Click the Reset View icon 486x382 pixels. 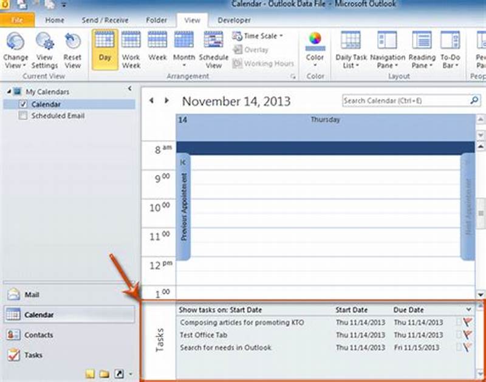tap(74, 49)
